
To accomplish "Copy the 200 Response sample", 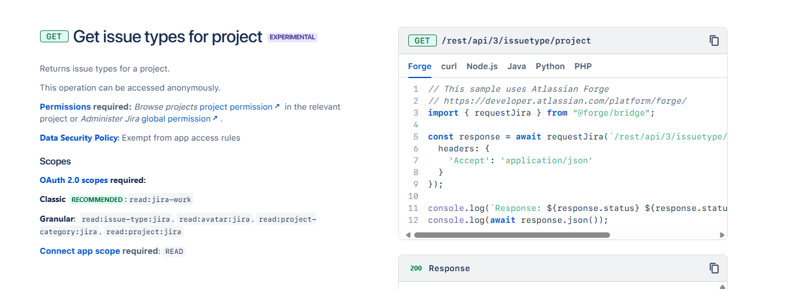I will tap(714, 268).
